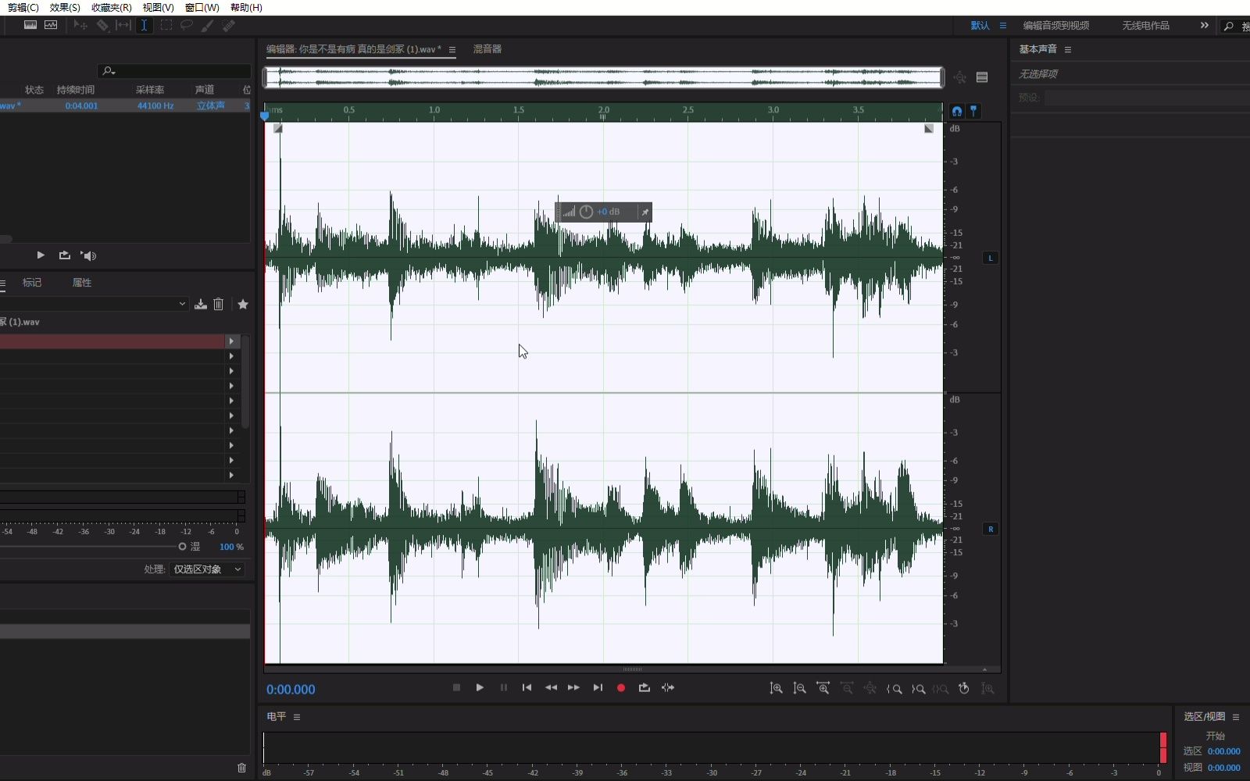
Task: Click the Rewind transport button
Action: (551, 688)
